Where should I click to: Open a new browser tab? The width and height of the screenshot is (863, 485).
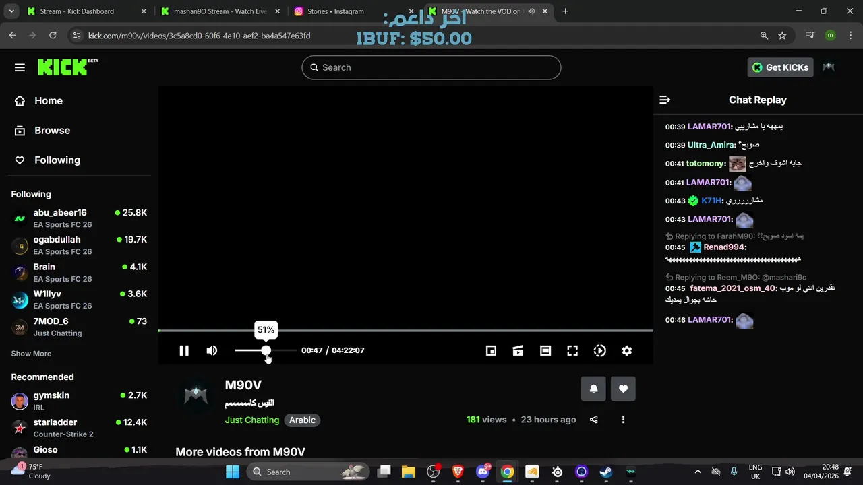pyautogui.click(x=565, y=11)
